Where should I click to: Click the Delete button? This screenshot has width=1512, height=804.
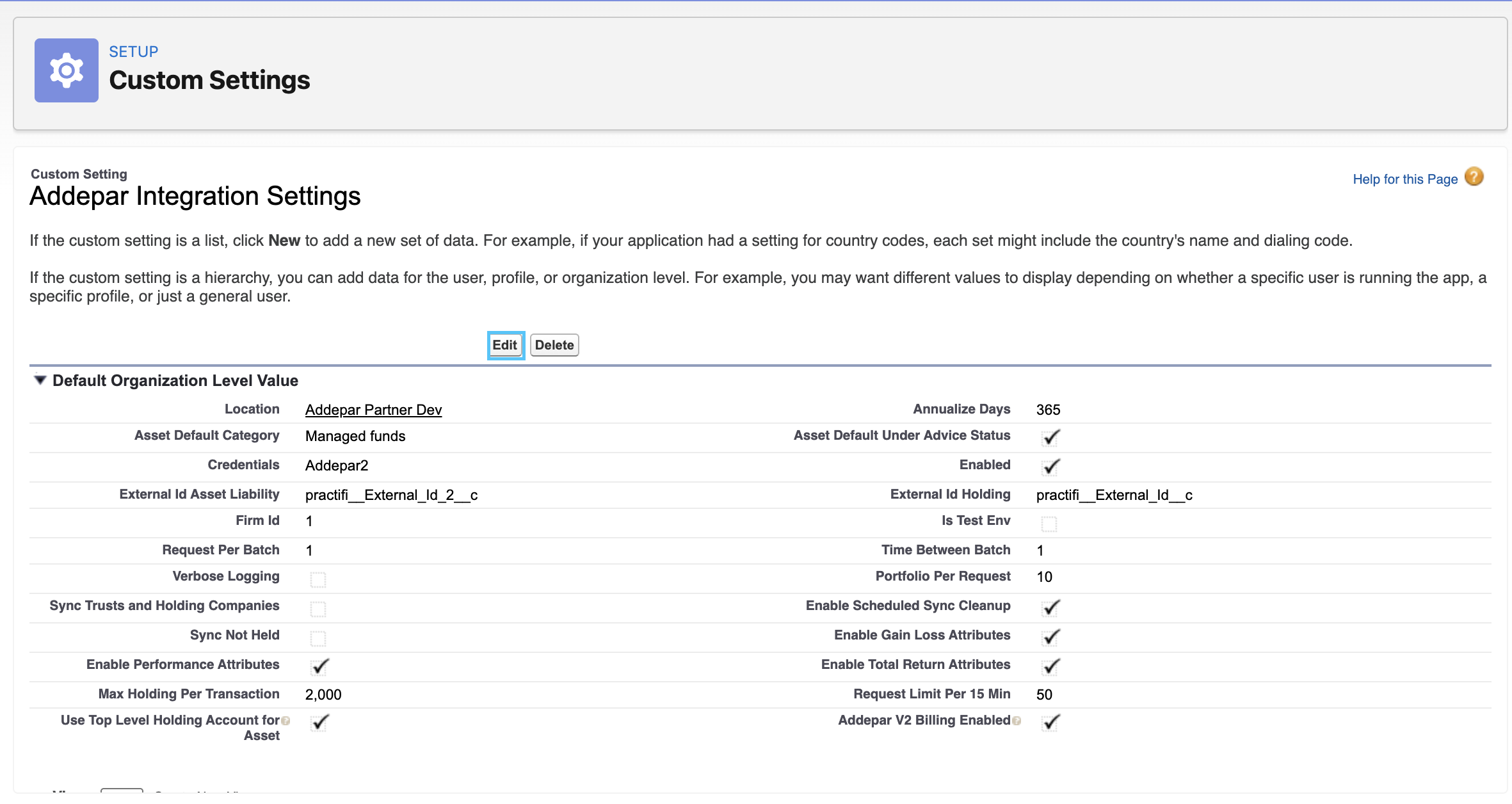pyautogui.click(x=554, y=345)
